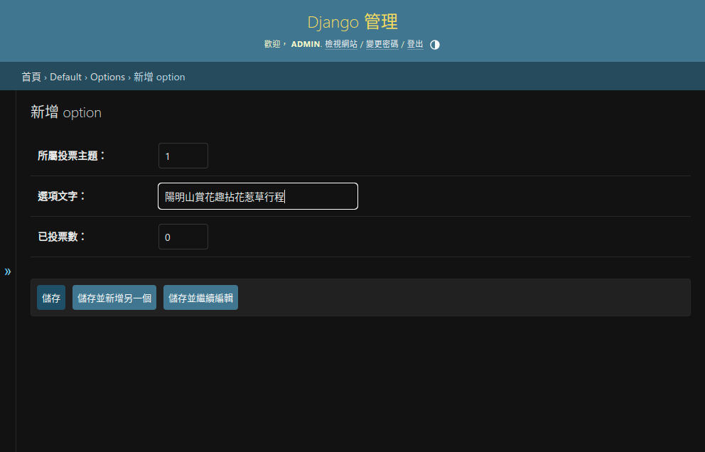The width and height of the screenshot is (705, 452).
Task: Click the 選項文字 field label
Action: tap(61, 196)
